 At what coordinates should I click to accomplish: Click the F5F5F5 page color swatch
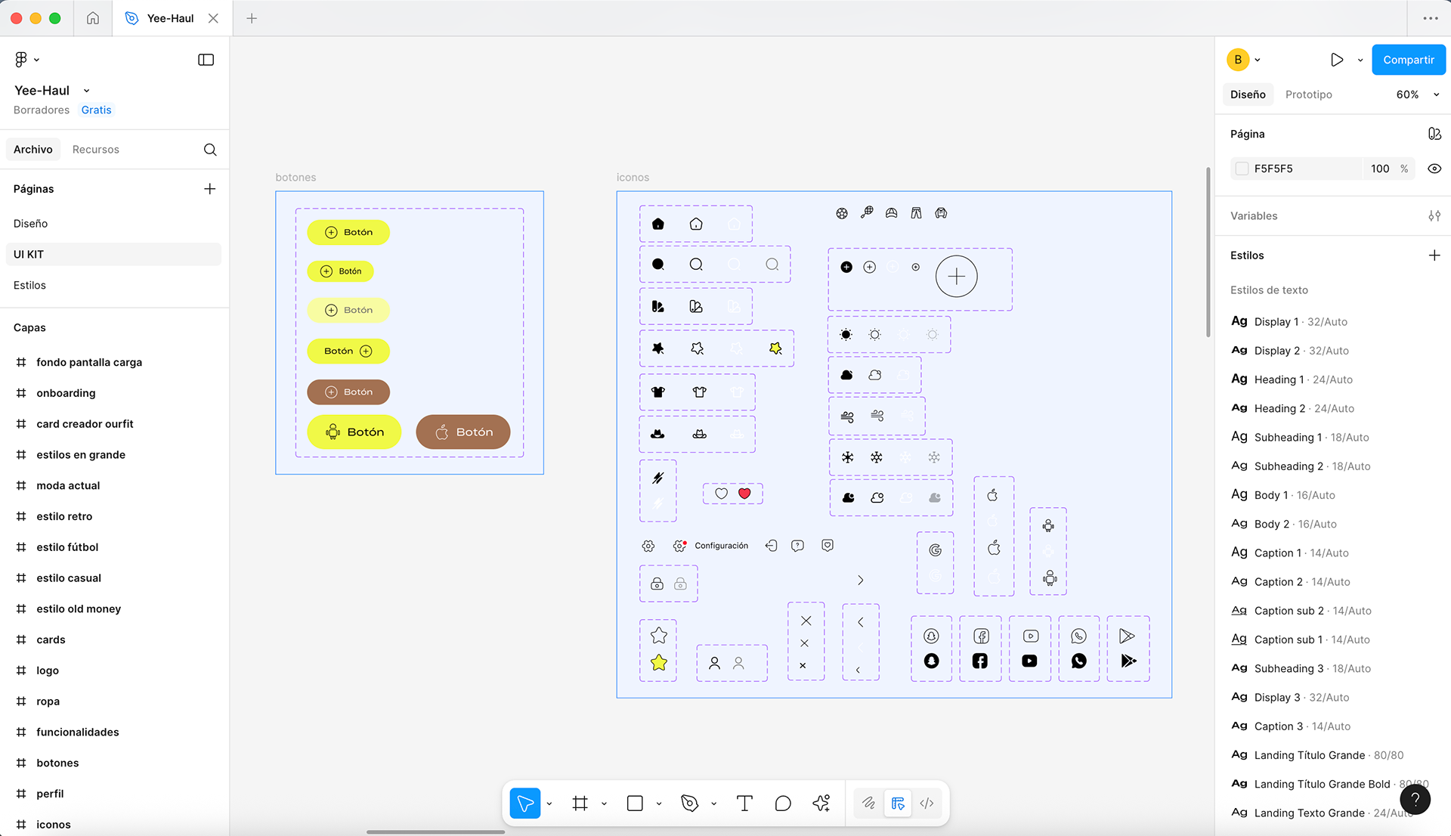1242,169
